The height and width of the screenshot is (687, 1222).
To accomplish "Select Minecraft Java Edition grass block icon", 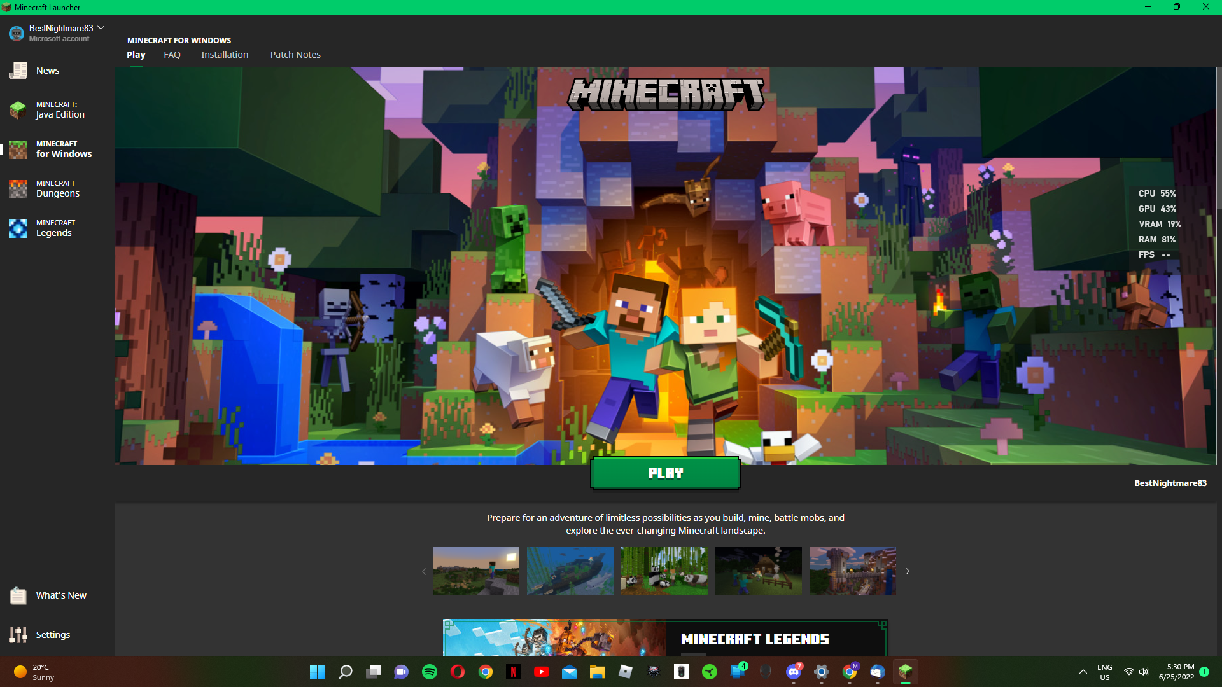I will (18, 109).
